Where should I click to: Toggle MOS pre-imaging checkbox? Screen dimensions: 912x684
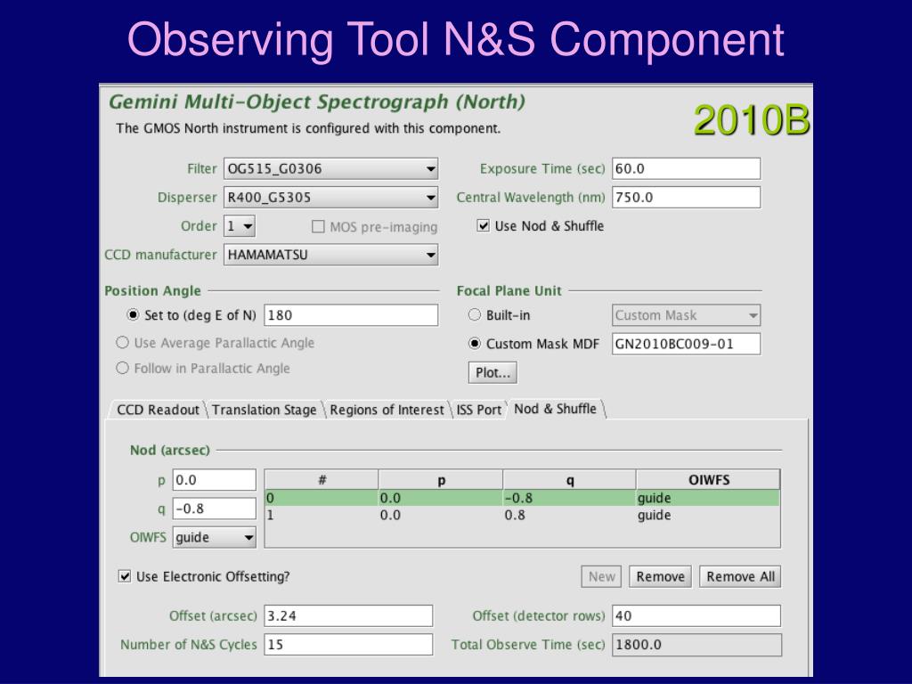pos(318,226)
